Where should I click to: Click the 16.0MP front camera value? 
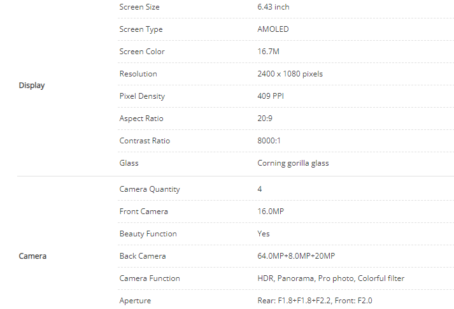point(271,212)
